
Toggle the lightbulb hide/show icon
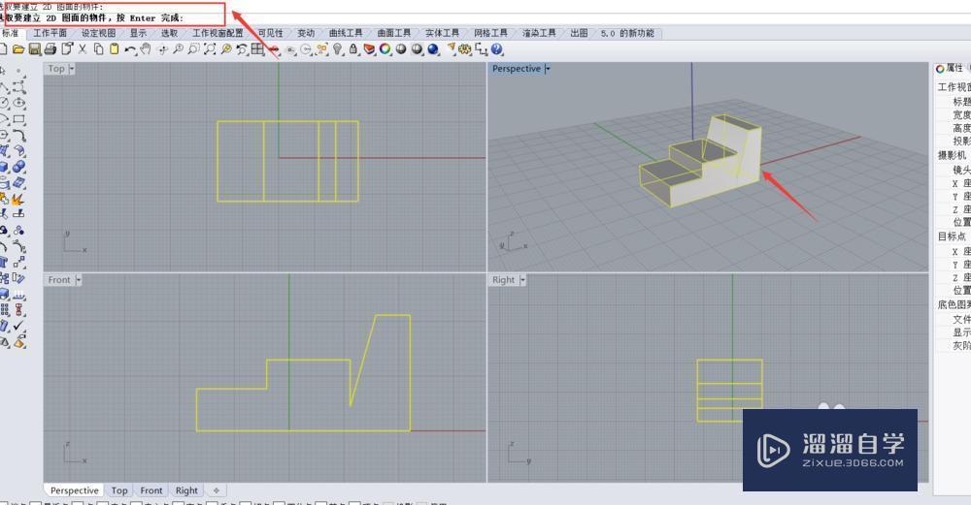click(x=338, y=48)
